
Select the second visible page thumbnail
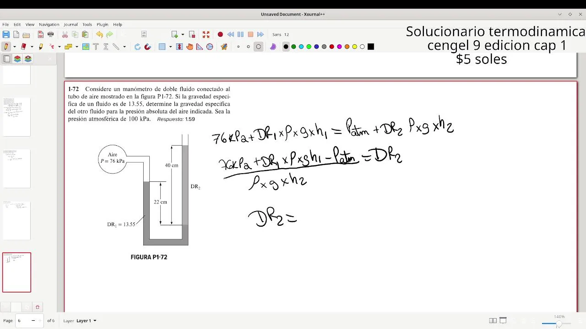16,117
